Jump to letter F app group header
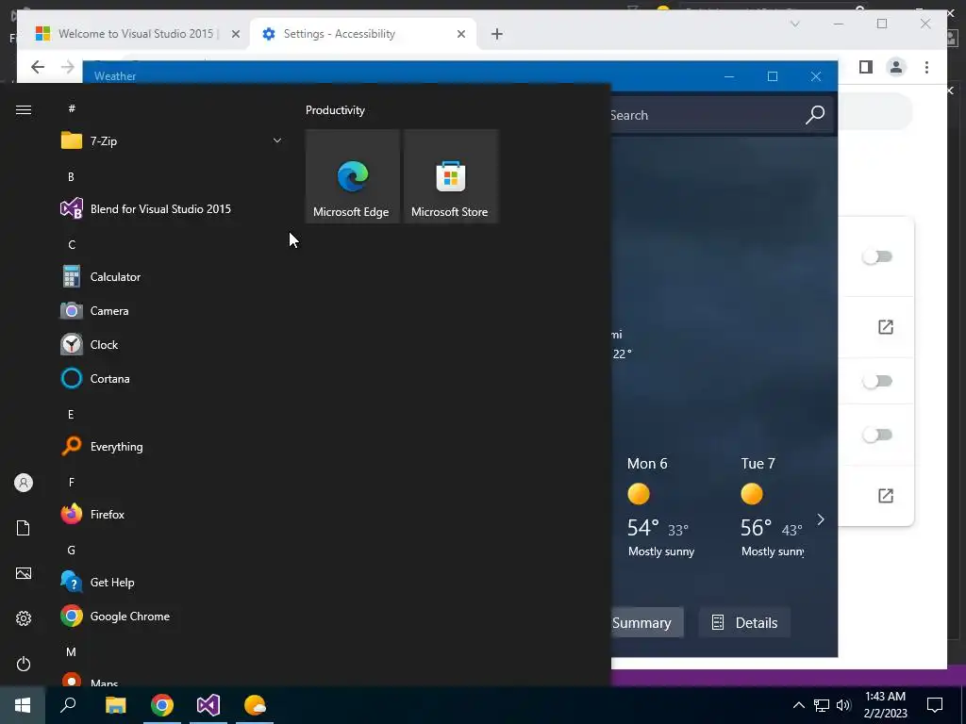This screenshot has height=724, width=966. click(x=72, y=482)
